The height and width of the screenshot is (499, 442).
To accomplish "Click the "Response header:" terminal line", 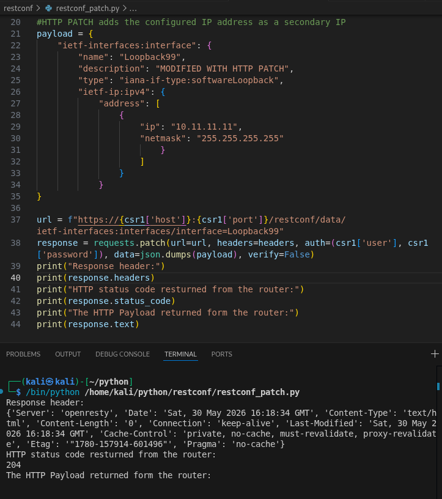I will point(45,402).
